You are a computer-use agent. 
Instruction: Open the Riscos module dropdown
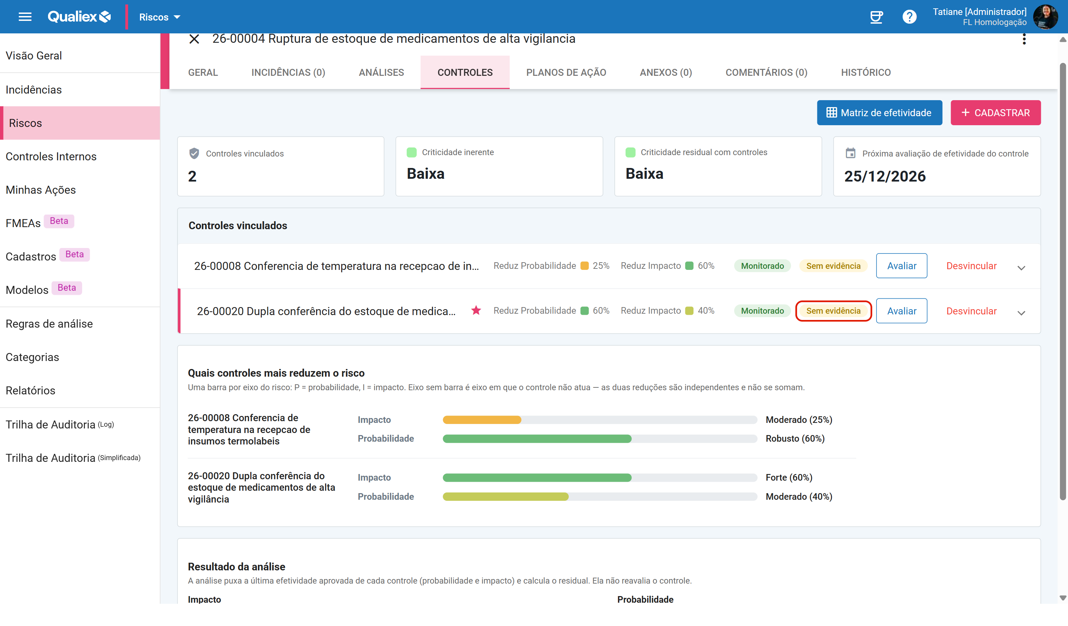(x=160, y=17)
